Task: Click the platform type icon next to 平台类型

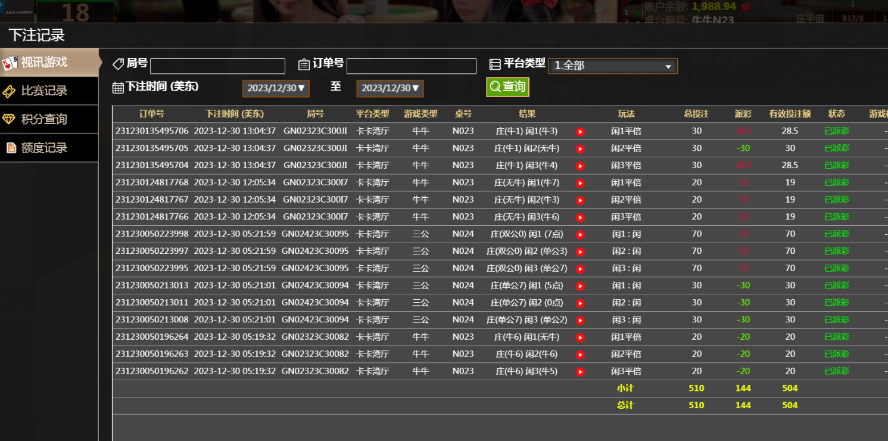Action: point(495,64)
